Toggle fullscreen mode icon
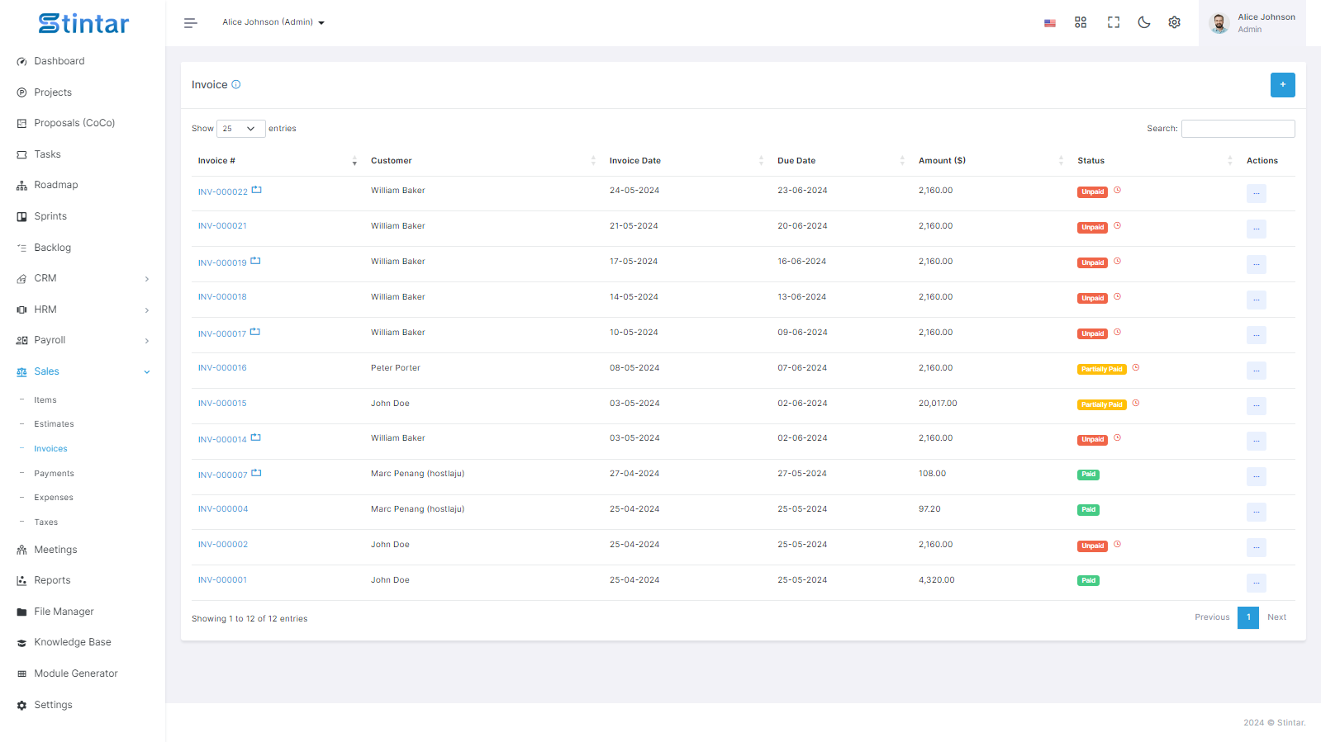 [x=1114, y=22]
